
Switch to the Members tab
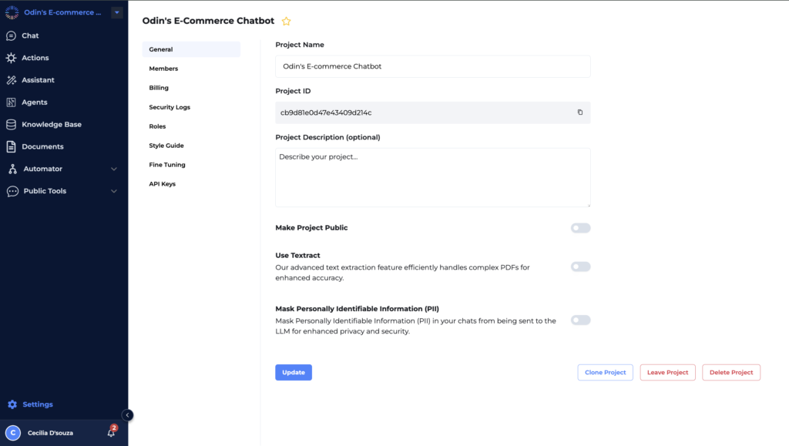(162, 68)
